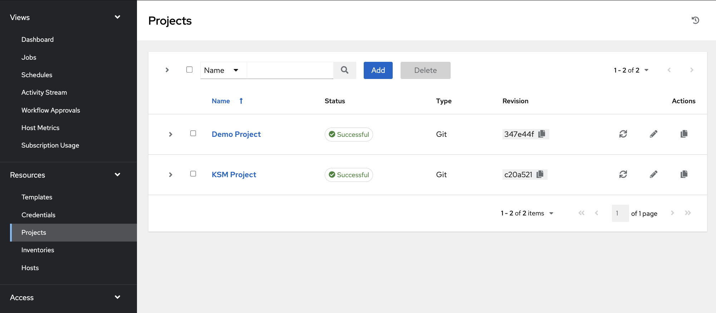Toggle the select all projects checkbox

190,70
